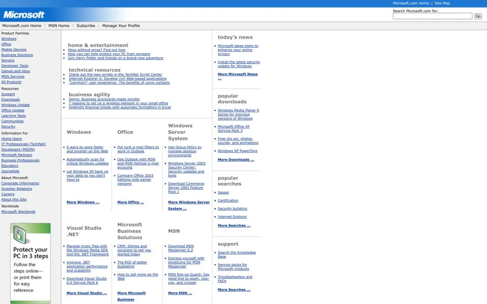
Task: Open Windows Media Player 9 Series download
Action: (238, 115)
